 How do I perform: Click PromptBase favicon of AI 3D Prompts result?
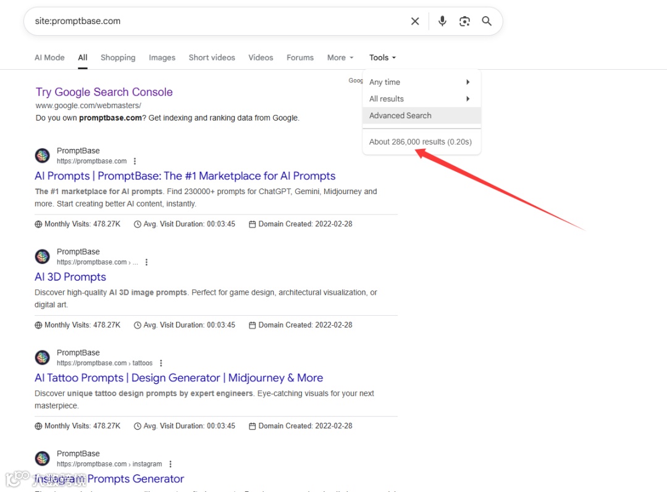coord(42,257)
